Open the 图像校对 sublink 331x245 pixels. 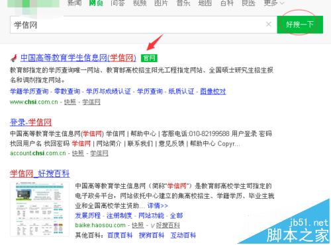(213, 91)
